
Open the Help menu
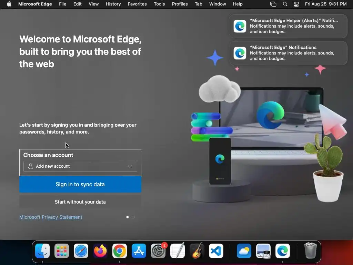coord(238,4)
